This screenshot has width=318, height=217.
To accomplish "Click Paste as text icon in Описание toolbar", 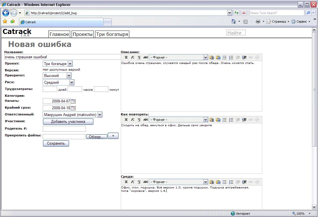I will click(x=212, y=57).
